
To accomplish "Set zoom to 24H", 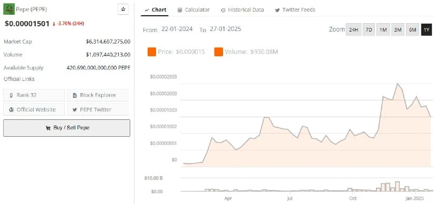I will (354, 29).
